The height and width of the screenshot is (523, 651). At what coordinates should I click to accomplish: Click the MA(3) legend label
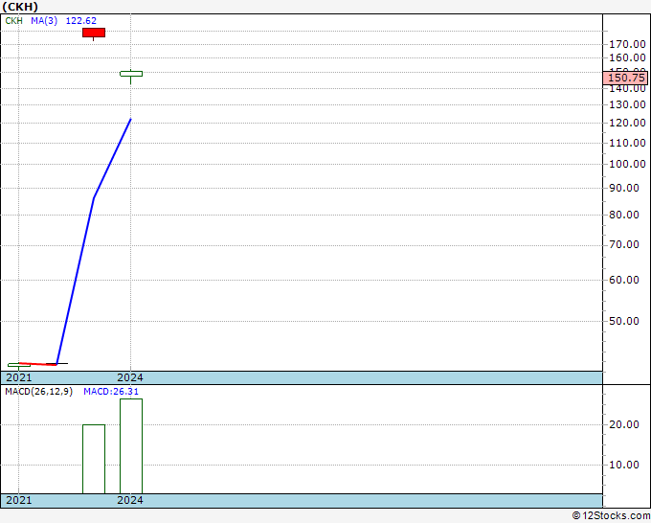[x=44, y=21]
